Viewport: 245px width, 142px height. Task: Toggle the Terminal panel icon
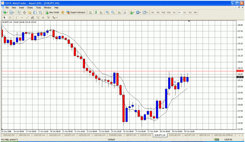pos(35,12)
